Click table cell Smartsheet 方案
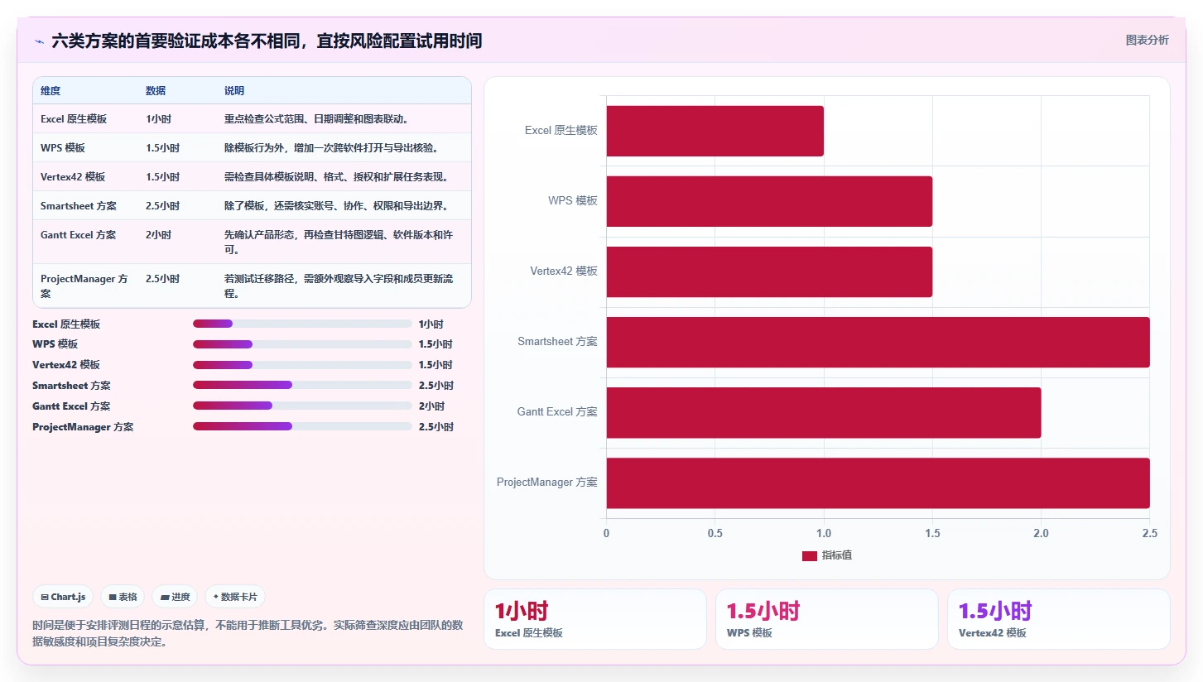Viewport: 1203px width, 682px height. point(79,206)
